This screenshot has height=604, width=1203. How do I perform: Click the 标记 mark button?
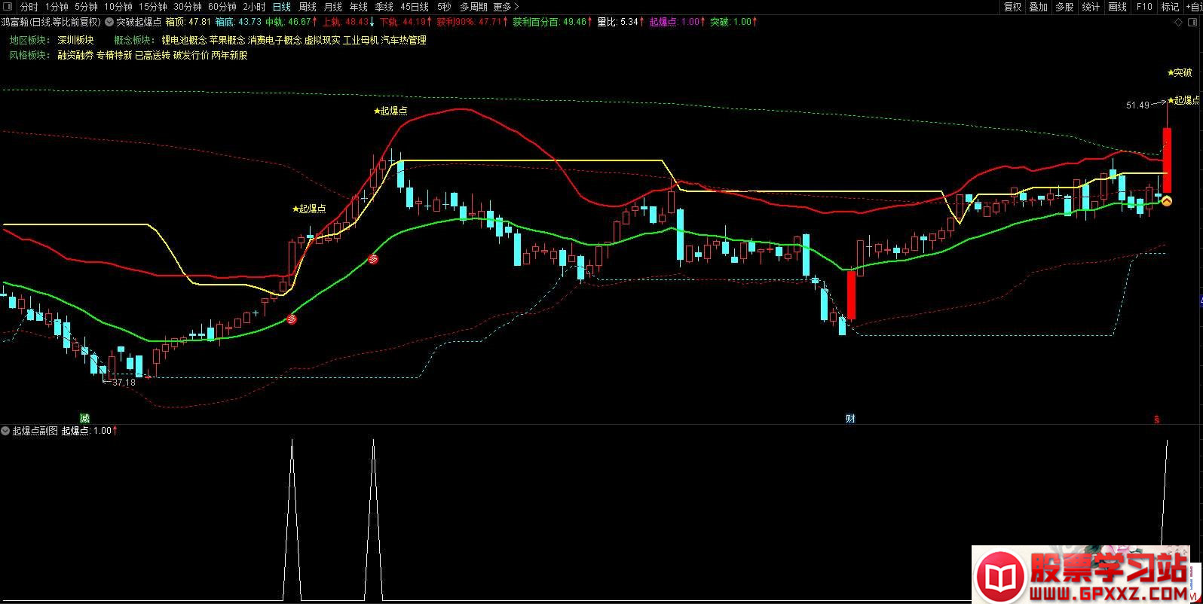point(1169,7)
